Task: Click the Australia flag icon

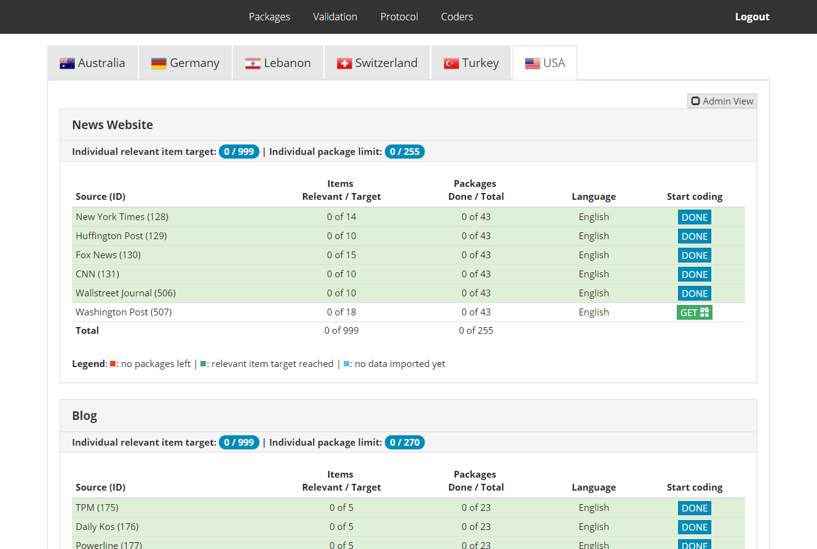Action: pyautogui.click(x=67, y=63)
